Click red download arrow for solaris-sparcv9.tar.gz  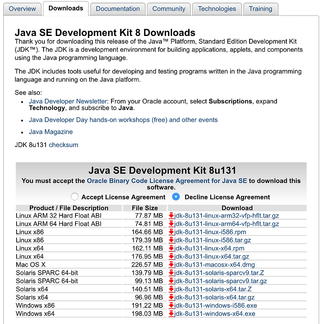[171, 281]
